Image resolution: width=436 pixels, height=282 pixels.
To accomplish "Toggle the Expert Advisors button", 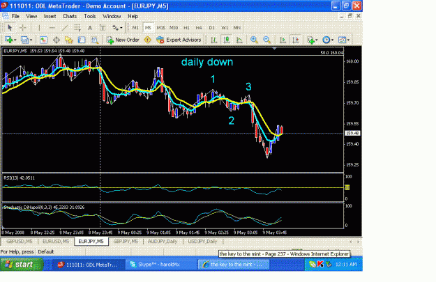I will [179, 40].
